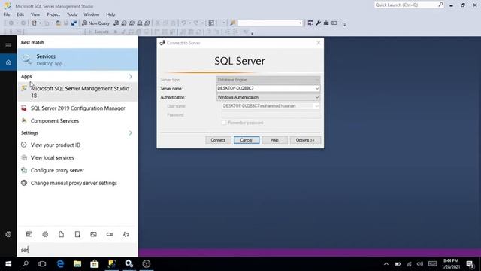Click the volume speaker tray icon
The image size is (481, 271).
[420, 264]
